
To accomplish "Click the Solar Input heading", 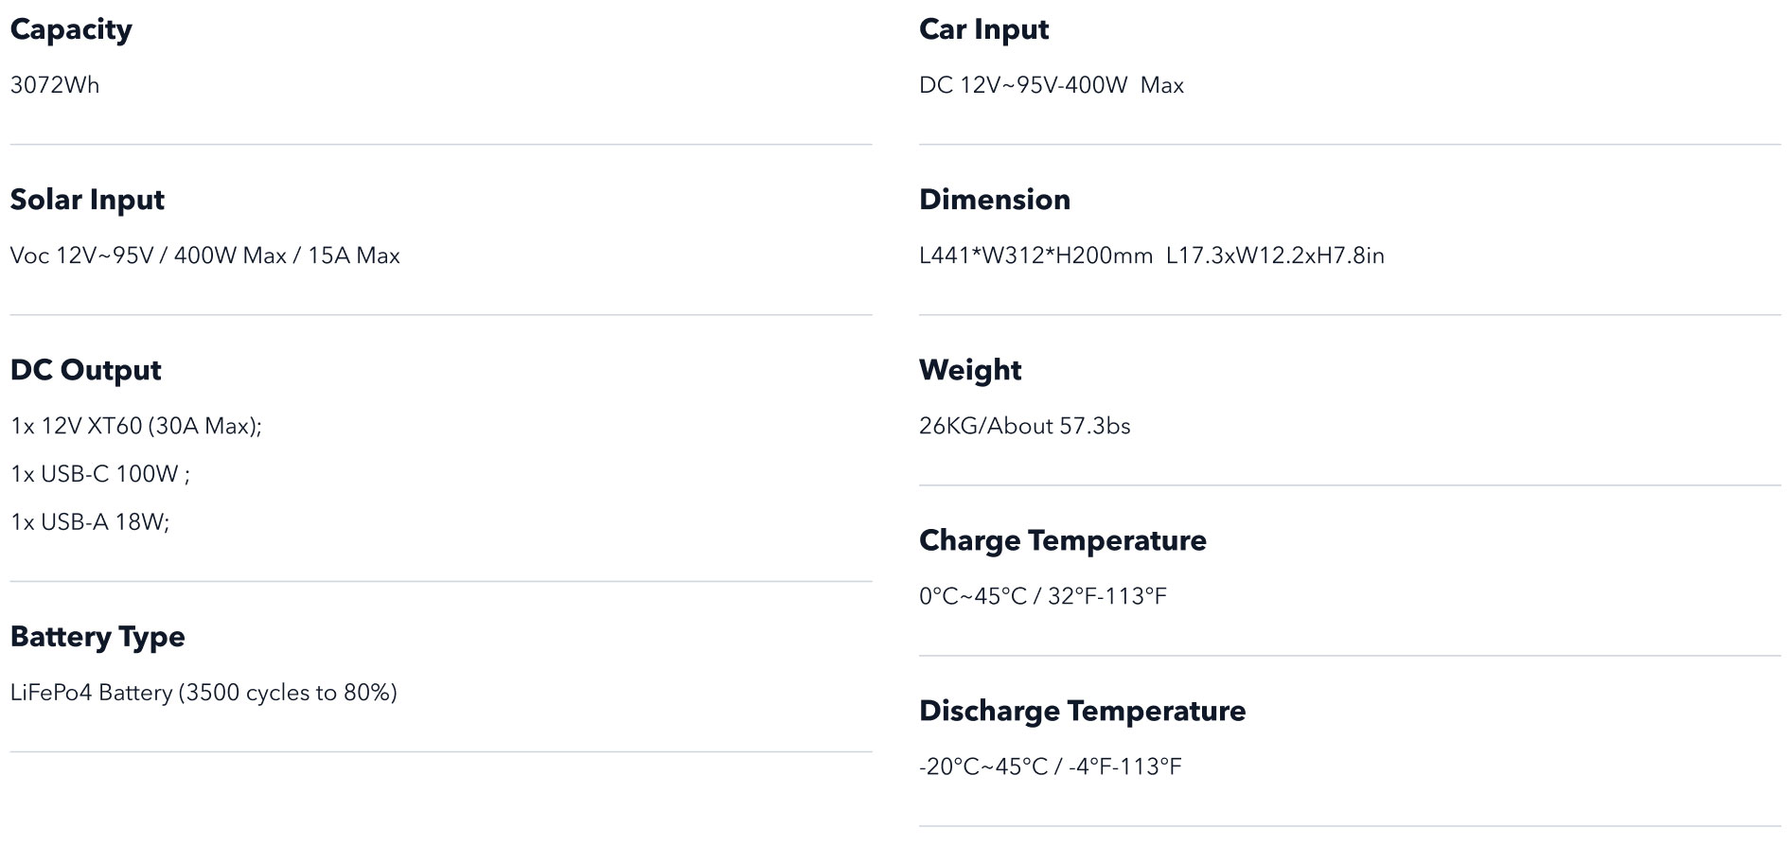I will 87,201.
